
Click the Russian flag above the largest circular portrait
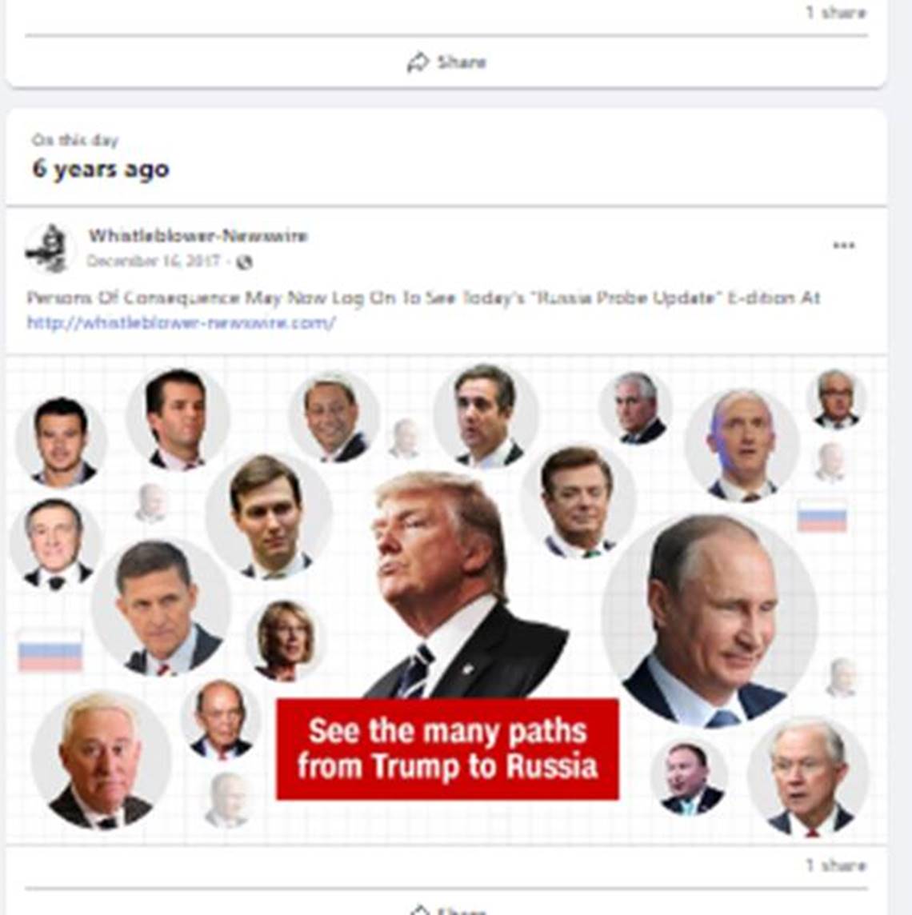[x=822, y=516]
